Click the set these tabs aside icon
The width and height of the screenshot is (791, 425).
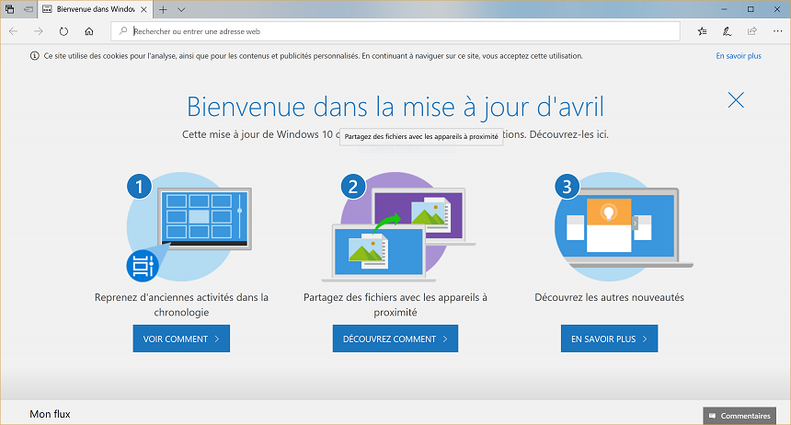(x=29, y=9)
